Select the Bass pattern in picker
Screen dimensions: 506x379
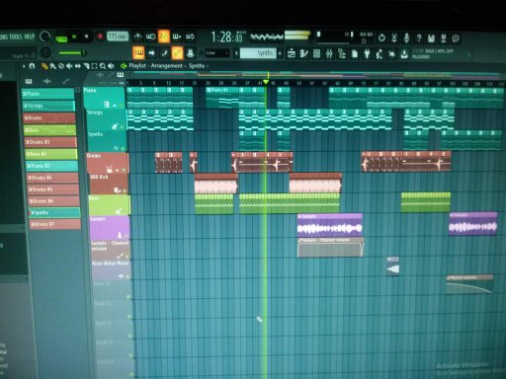(49, 130)
